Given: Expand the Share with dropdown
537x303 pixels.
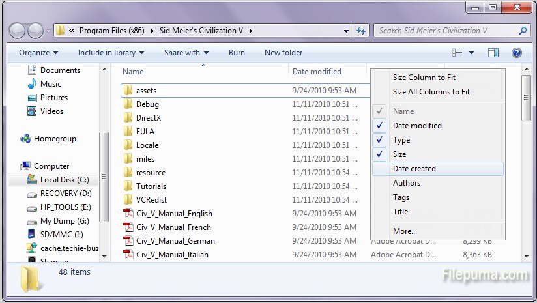Looking at the screenshot, I should click(x=186, y=53).
